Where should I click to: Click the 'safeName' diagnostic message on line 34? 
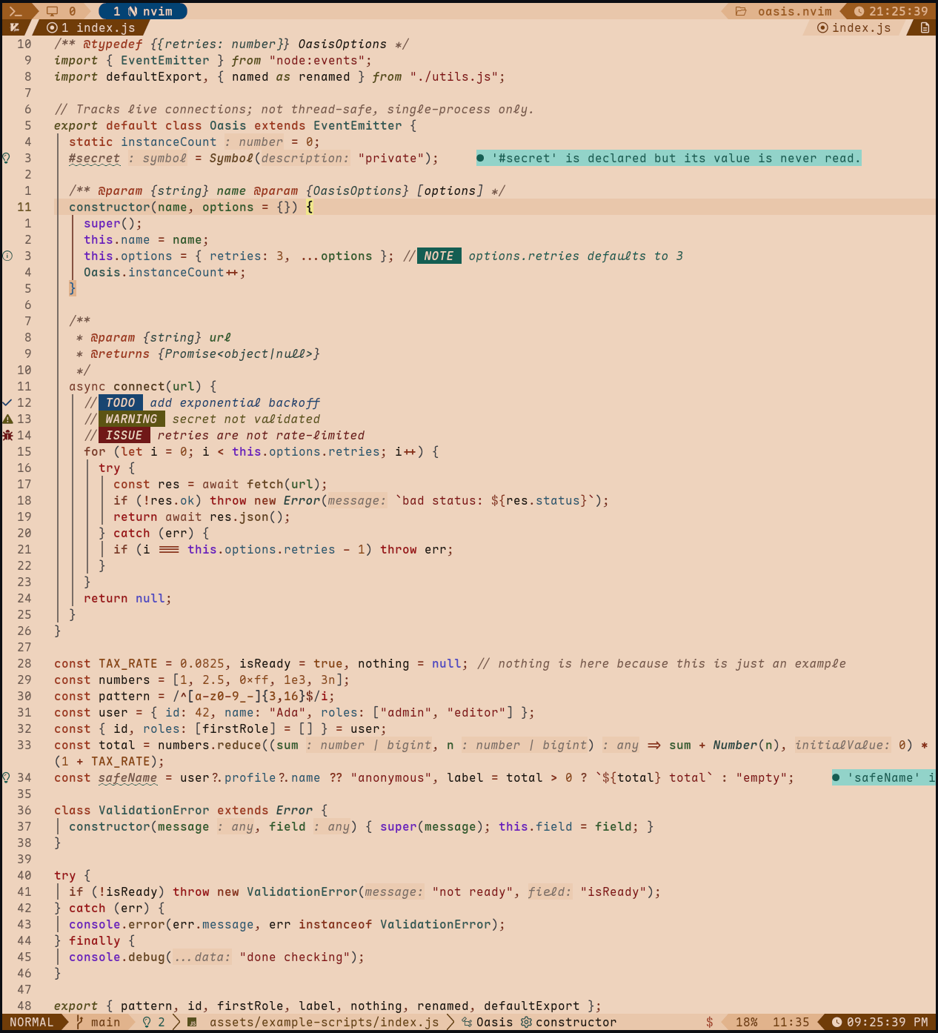[884, 777]
